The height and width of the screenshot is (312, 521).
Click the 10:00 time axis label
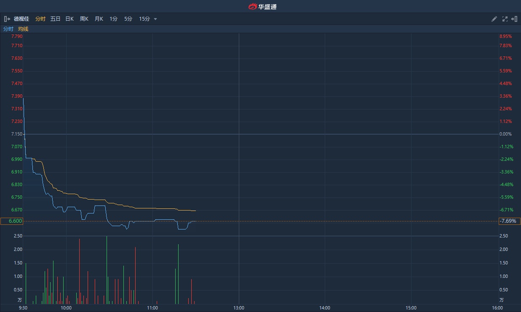point(66,308)
